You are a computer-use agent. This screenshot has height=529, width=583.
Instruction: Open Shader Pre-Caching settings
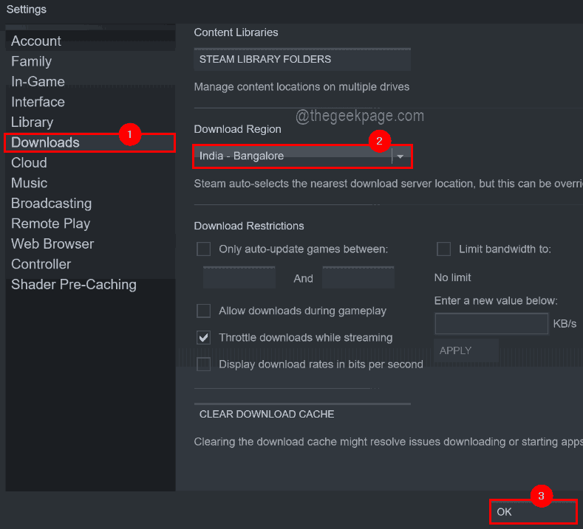tap(73, 285)
